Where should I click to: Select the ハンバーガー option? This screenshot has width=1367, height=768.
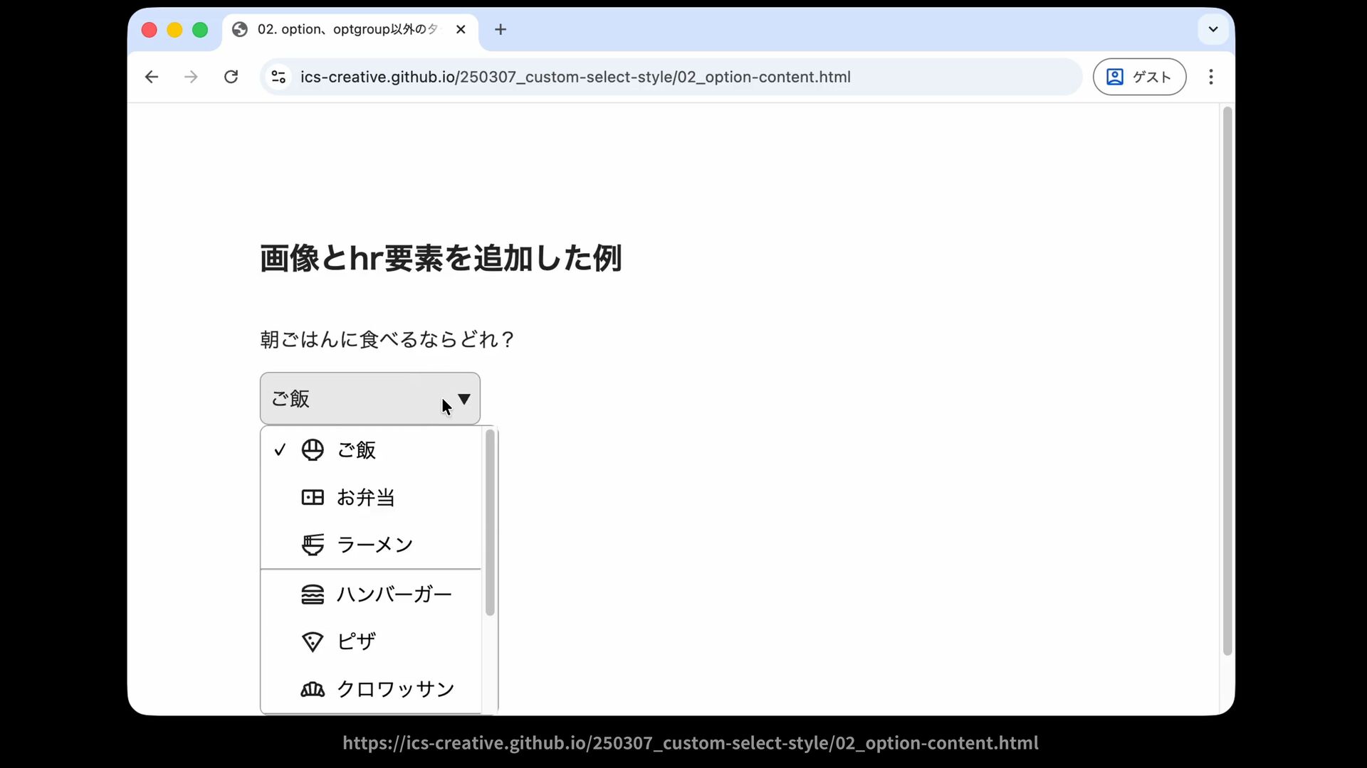coord(394,594)
